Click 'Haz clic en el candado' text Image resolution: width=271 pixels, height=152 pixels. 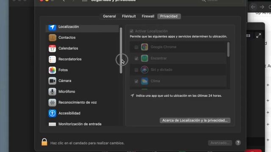click(x=87, y=143)
